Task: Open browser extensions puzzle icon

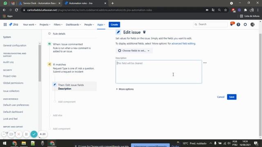Action: coord(245,10)
